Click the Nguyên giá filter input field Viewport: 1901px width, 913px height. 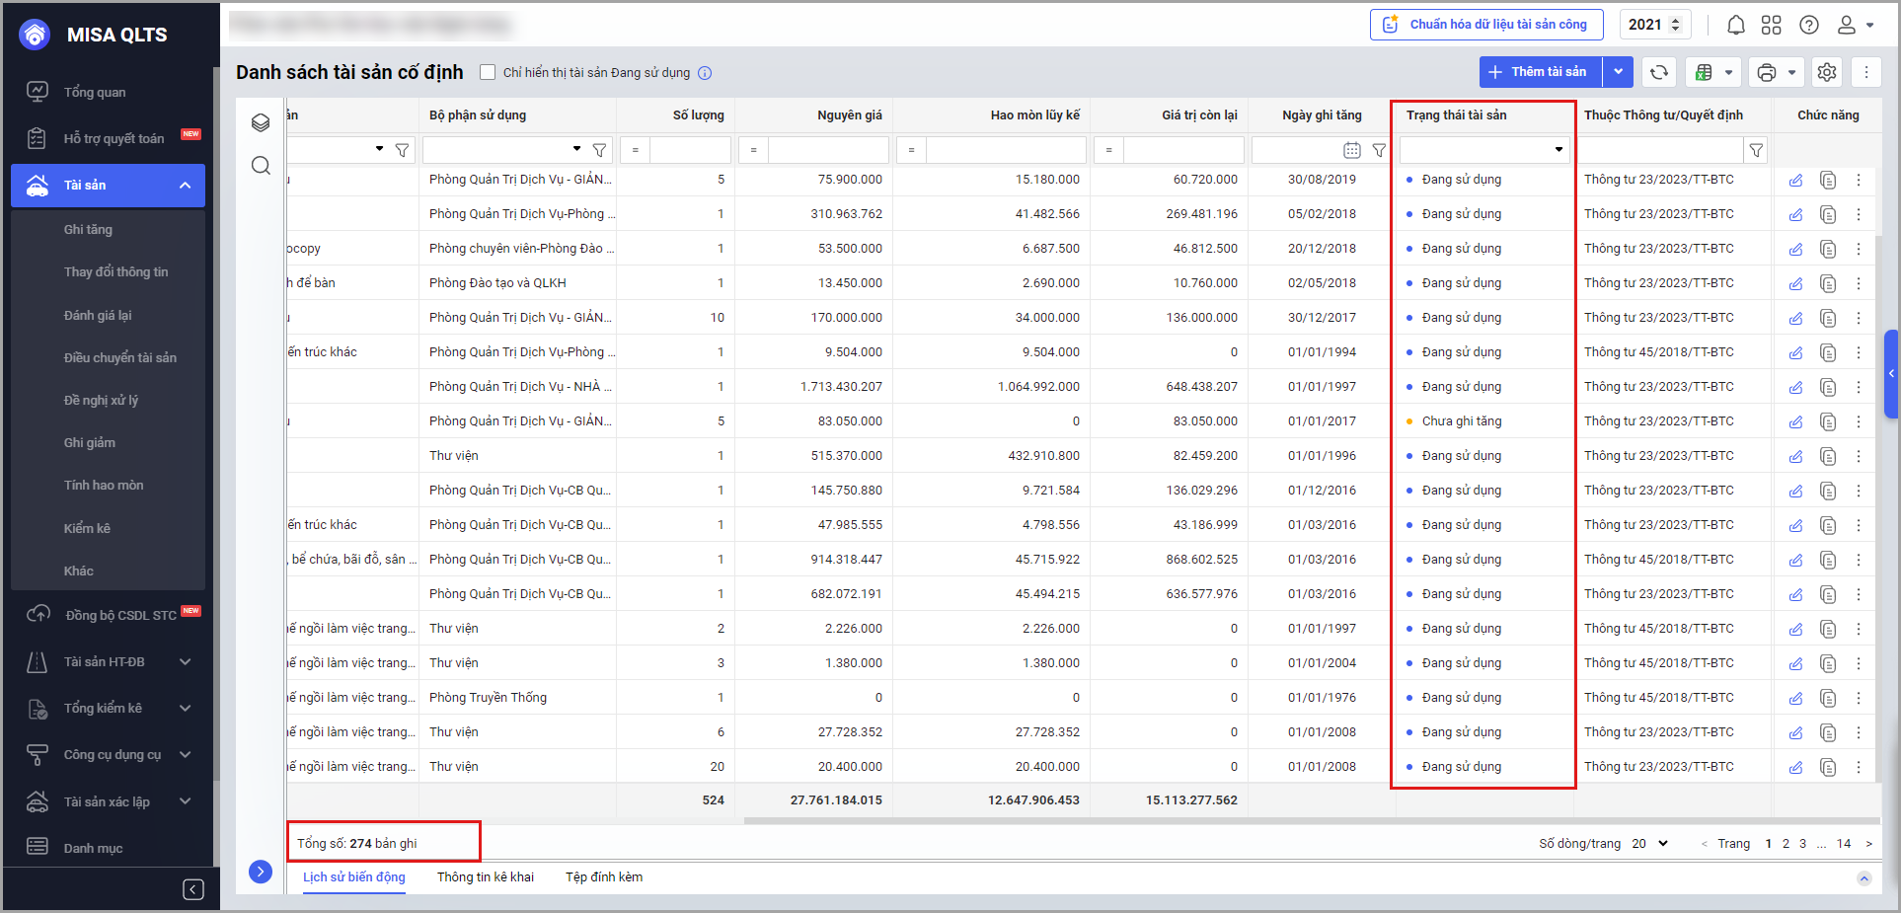827,150
